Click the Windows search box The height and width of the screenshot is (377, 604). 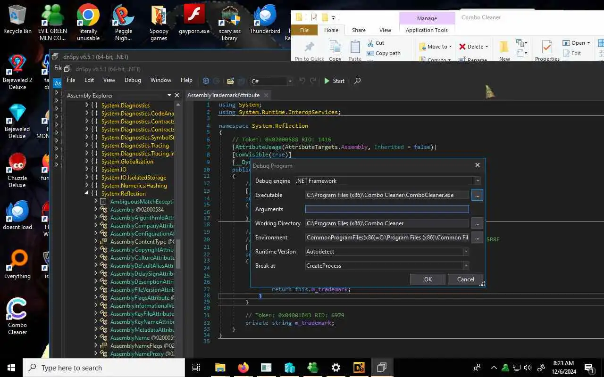[104, 368]
